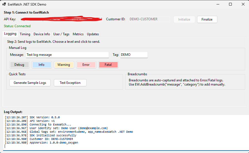Click the 'Step 2: Send logs to ExeWatch' instruction
This screenshot has height=153, width=249.
54,42
